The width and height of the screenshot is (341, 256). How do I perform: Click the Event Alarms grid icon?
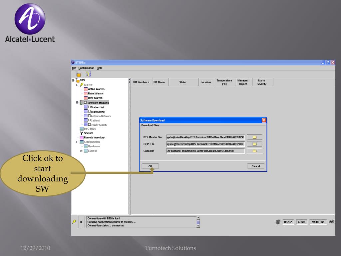[x=86, y=93]
